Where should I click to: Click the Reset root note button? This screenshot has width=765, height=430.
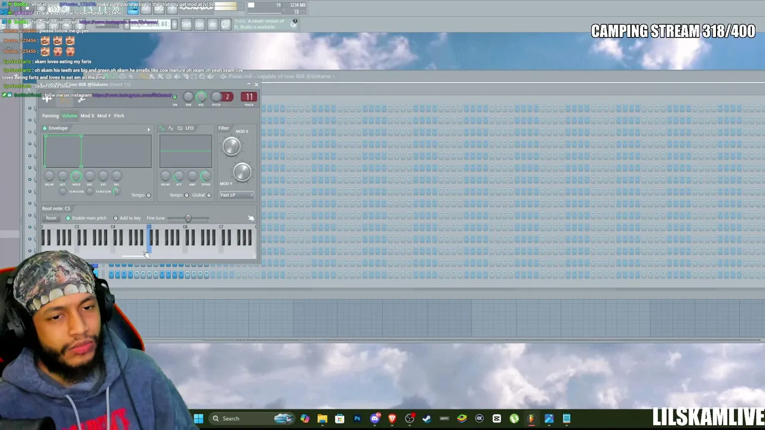51,218
